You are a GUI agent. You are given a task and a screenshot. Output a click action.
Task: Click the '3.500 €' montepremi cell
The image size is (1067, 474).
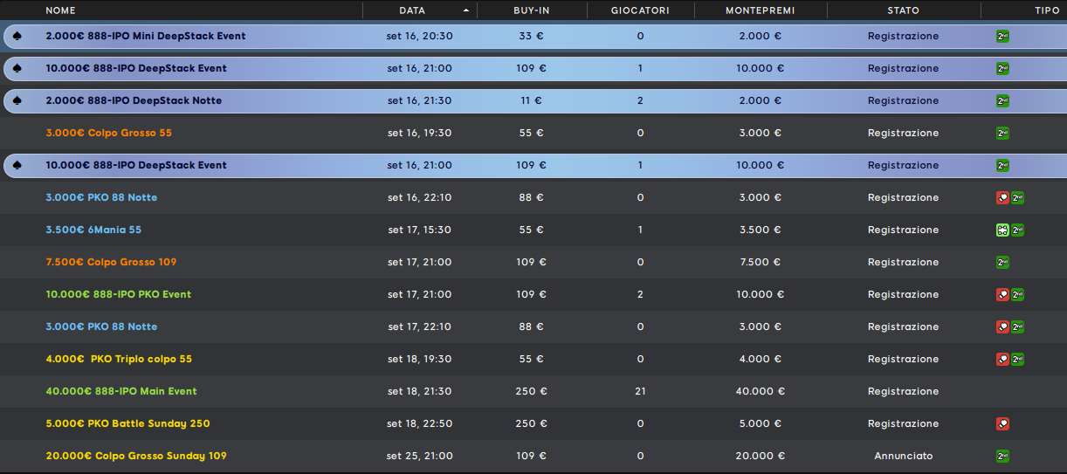click(760, 230)
